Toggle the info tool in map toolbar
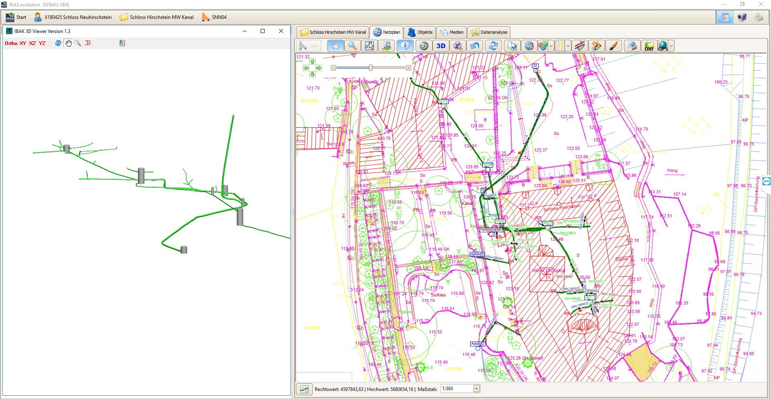 pyautogui.click(x=405, y=46)
